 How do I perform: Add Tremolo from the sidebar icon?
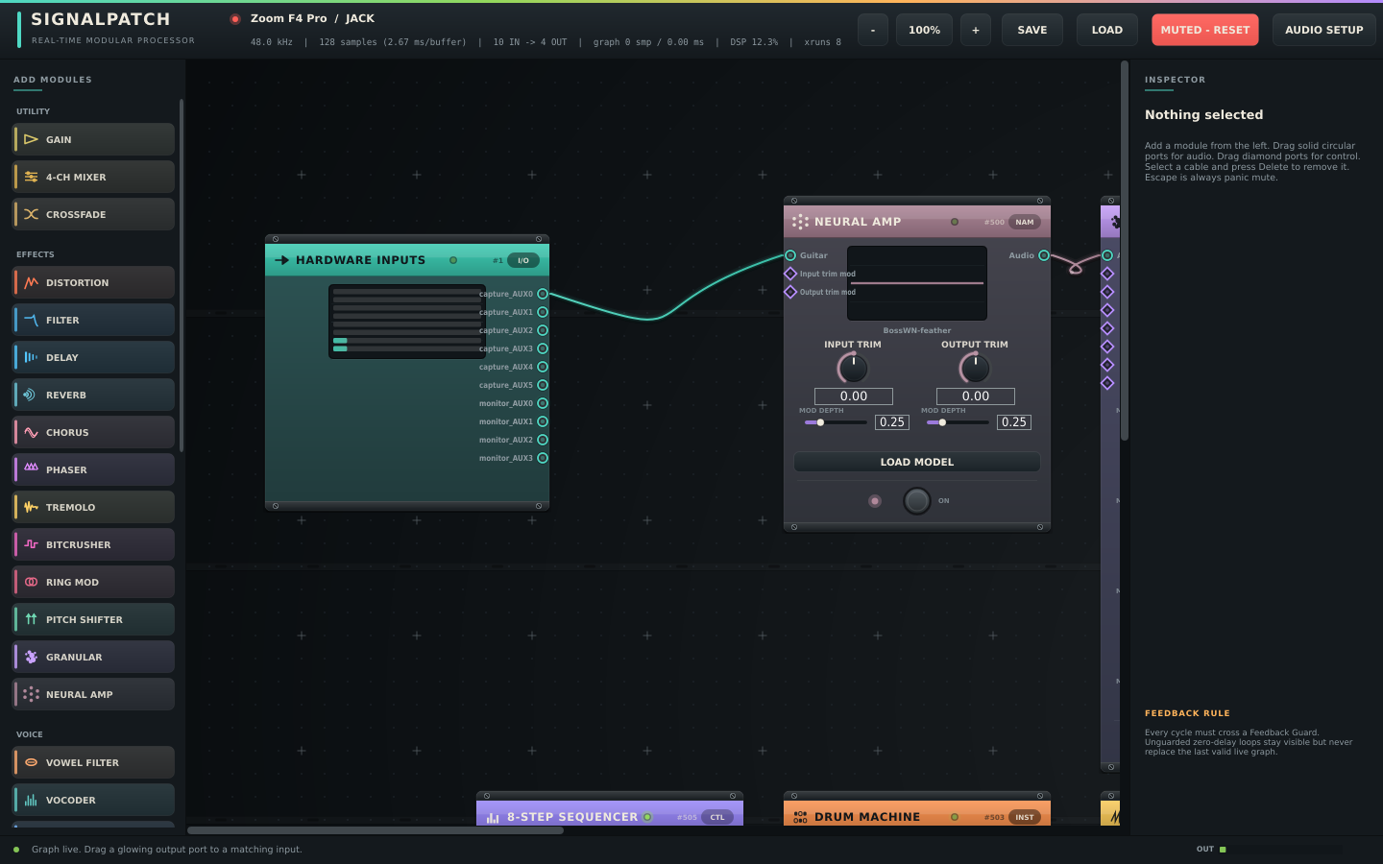click(31, 507)
